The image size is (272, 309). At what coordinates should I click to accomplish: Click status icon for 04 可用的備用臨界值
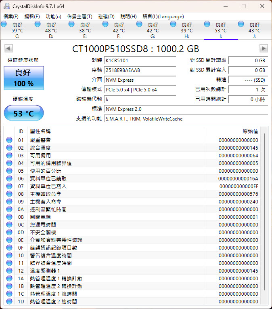coord(9,163)
